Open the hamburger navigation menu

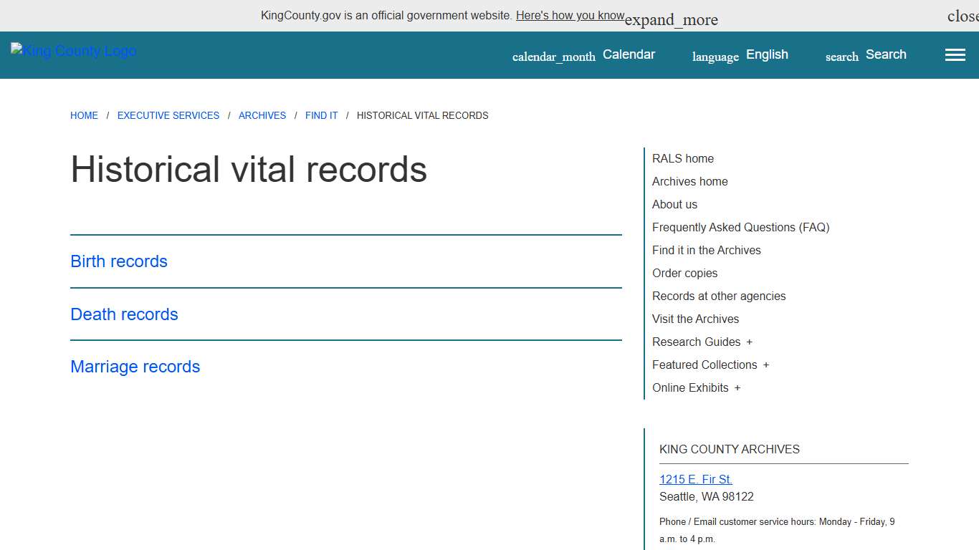(x=955, y=54)
